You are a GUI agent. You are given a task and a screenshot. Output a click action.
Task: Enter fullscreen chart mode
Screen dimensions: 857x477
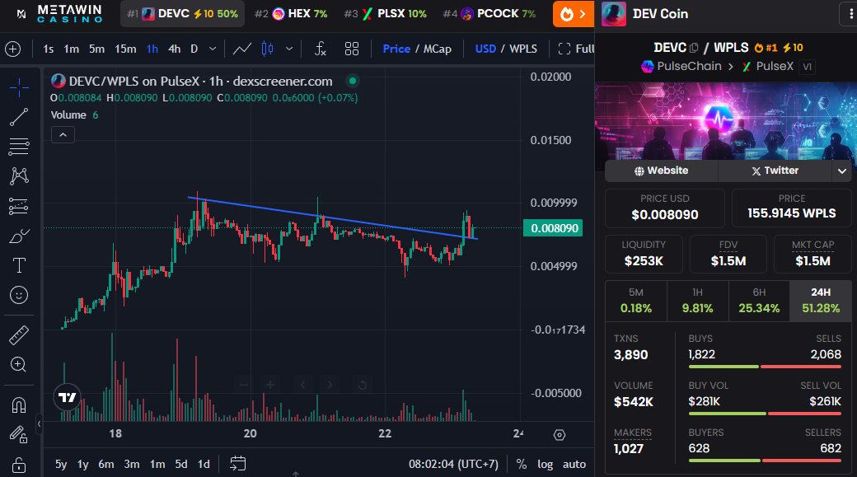(575, 49)
